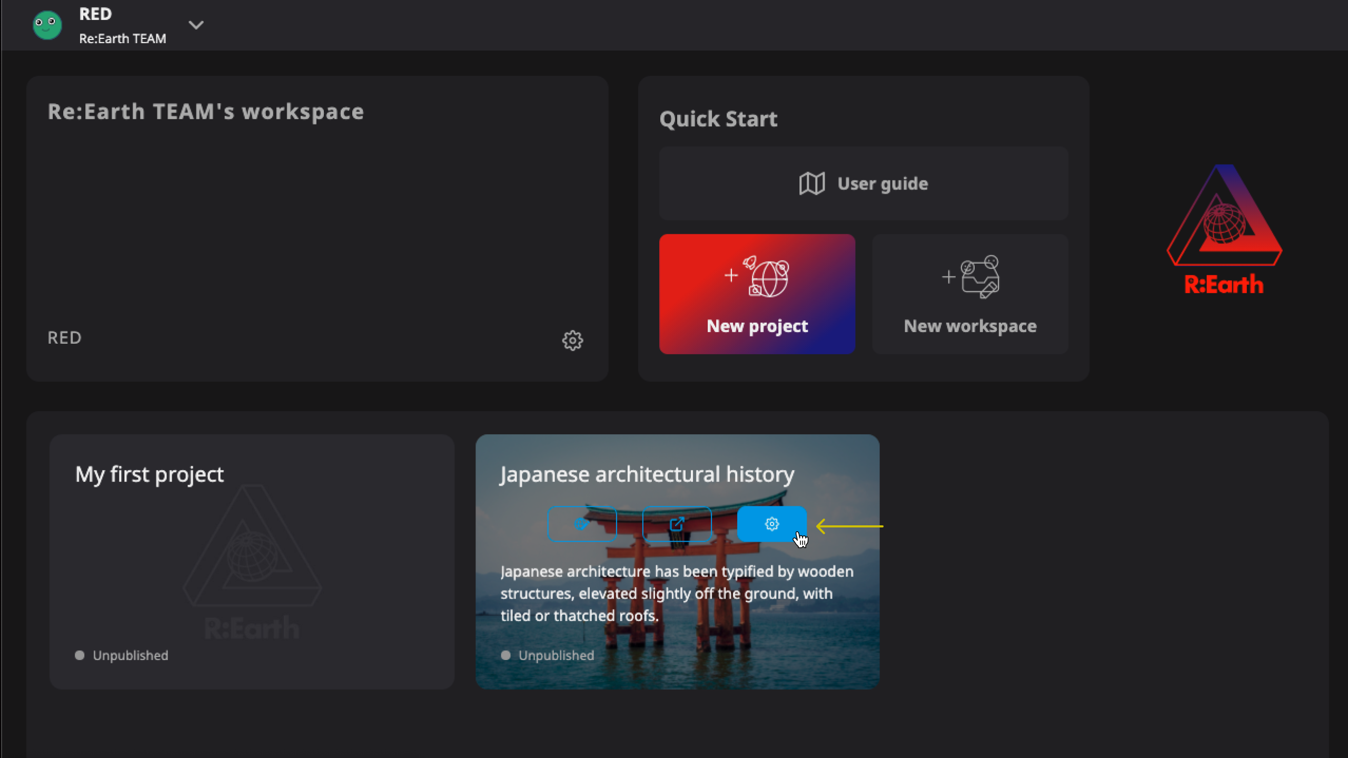Create a New workspace
Screen dimensions: 1348x758
970,294
